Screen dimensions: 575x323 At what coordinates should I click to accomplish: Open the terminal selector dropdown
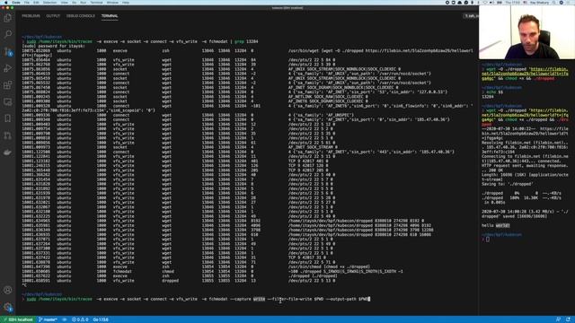[x=471, y=16]
